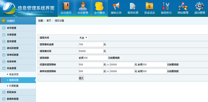Click 激活码管理 calendar icon
The height and width of the screenshot is (102, 208).
click(x=4, y=48)
